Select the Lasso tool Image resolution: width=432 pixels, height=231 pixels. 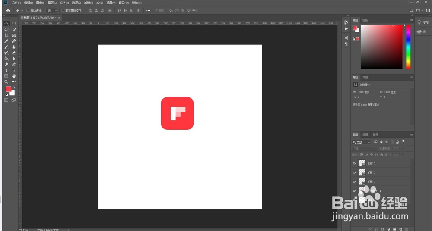click(6, 30)
